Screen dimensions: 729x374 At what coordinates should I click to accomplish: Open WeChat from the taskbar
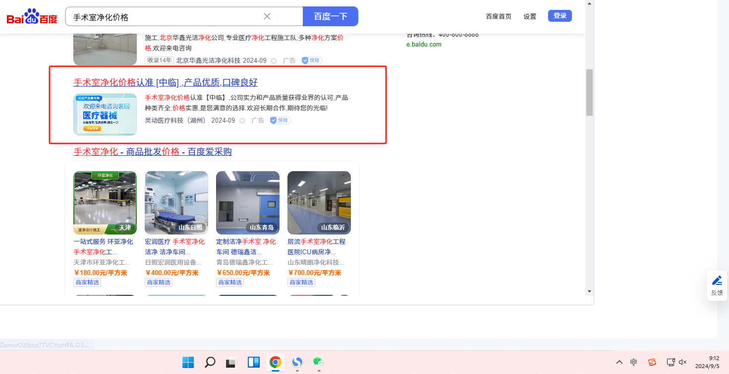click(319, 362)
